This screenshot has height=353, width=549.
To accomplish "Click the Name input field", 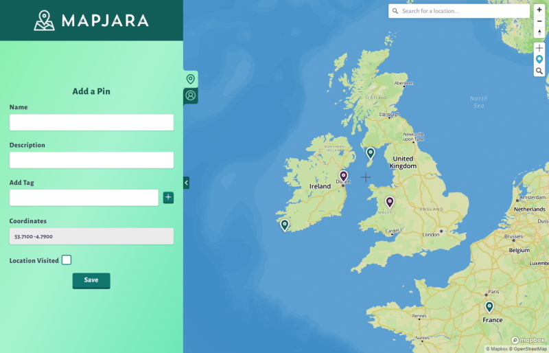I will [91, 122].
